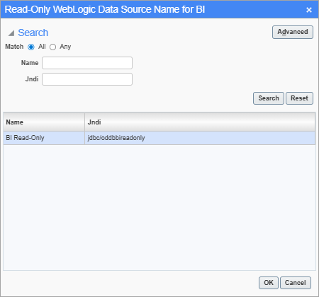319x297 pixels.
Task: Click the Name search input field
Action: click(x=87, y=63)
